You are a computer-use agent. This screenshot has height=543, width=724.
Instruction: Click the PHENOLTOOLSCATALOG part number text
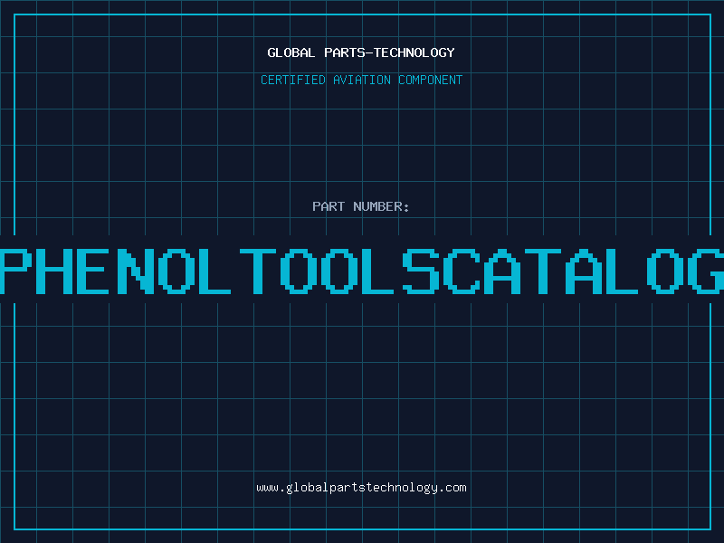click(362, 271)
